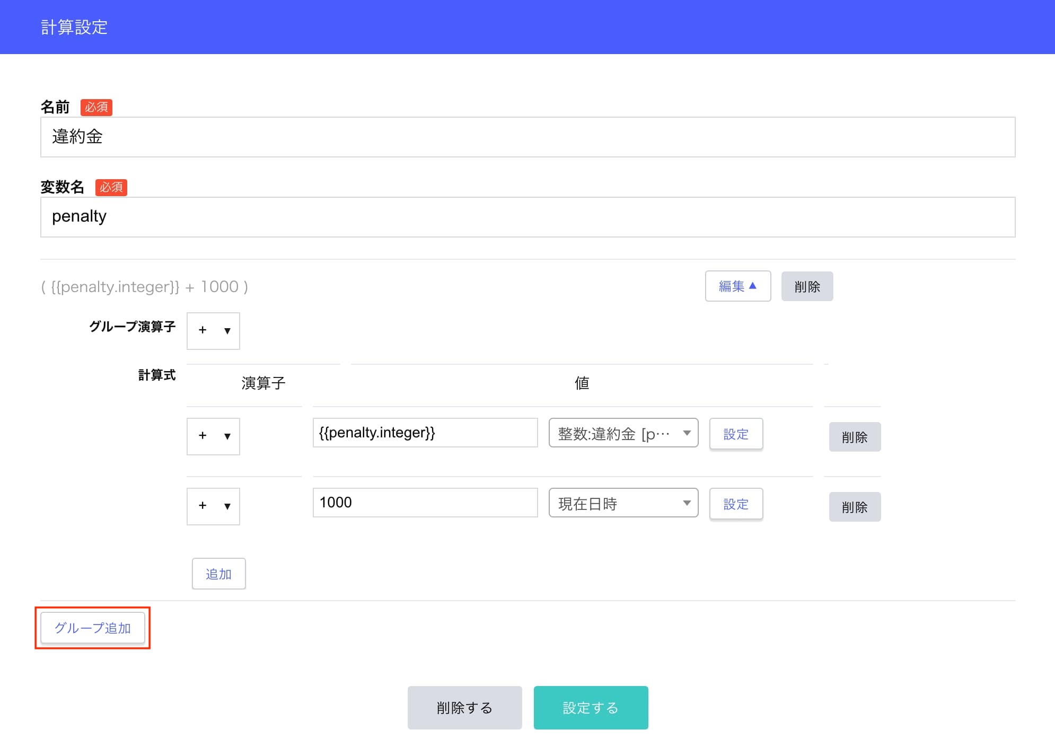This screenshot has width=1055, height=756.
Task: Open the 現在日時 dropdown
Action: [623, 503]
